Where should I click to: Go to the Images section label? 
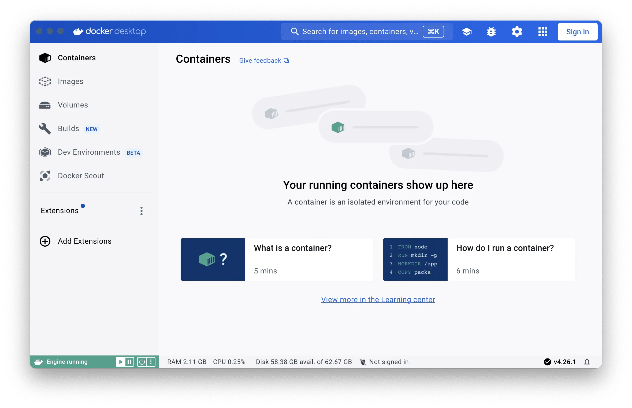(70, 81)
